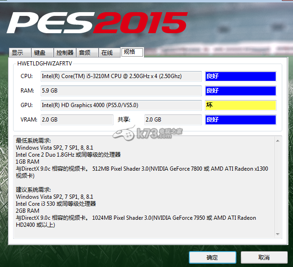
Task: Switch to the 在线 tab
Action: click(107, 53)
